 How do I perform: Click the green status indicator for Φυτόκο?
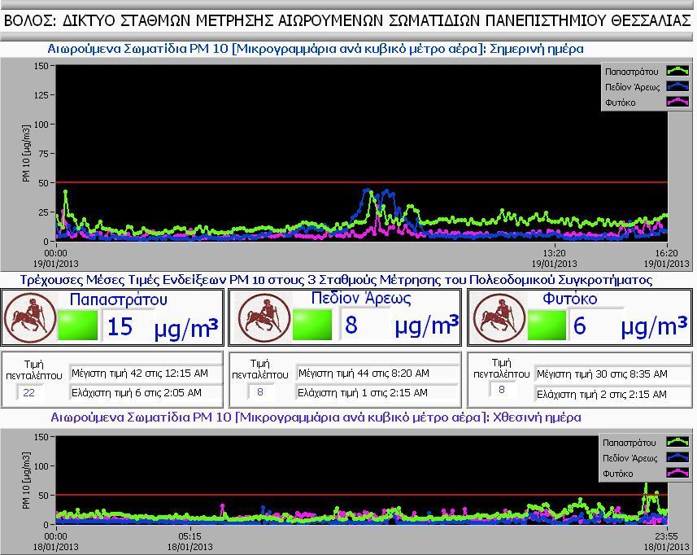tap(547, 325)
